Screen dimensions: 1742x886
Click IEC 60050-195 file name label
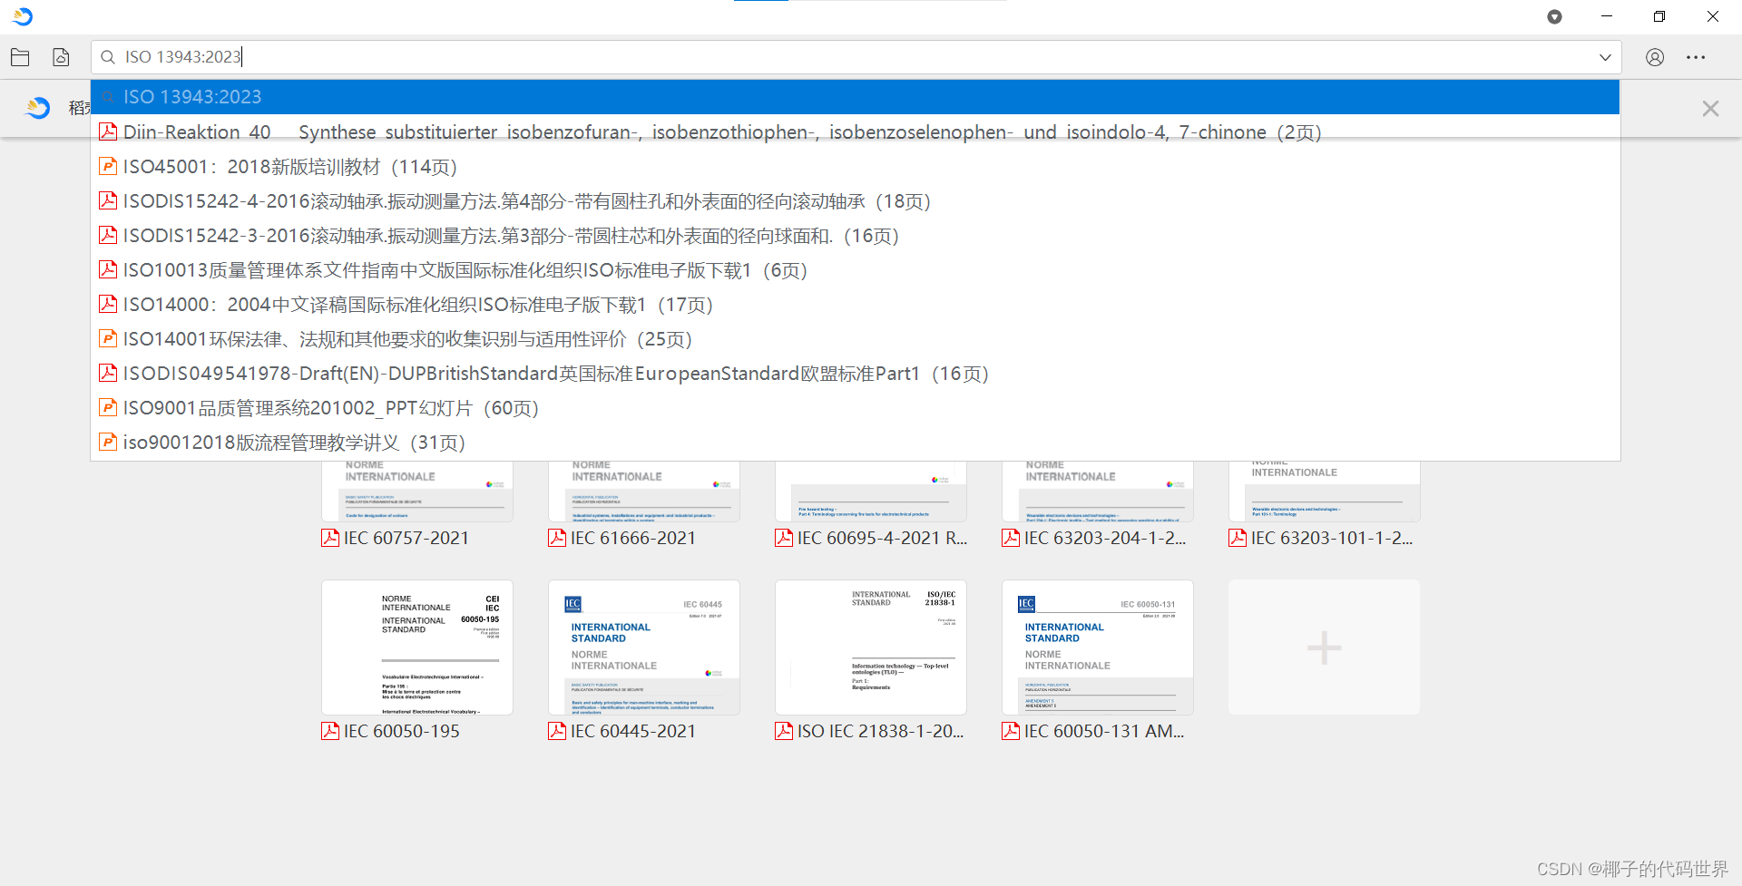tap(402, 731)
